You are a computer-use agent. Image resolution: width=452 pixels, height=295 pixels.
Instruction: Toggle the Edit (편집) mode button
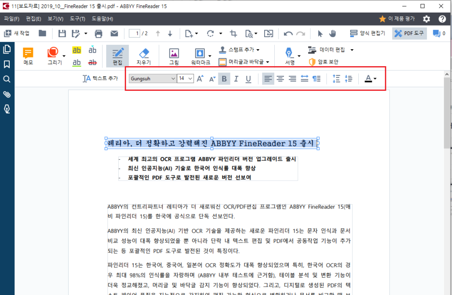117,56
